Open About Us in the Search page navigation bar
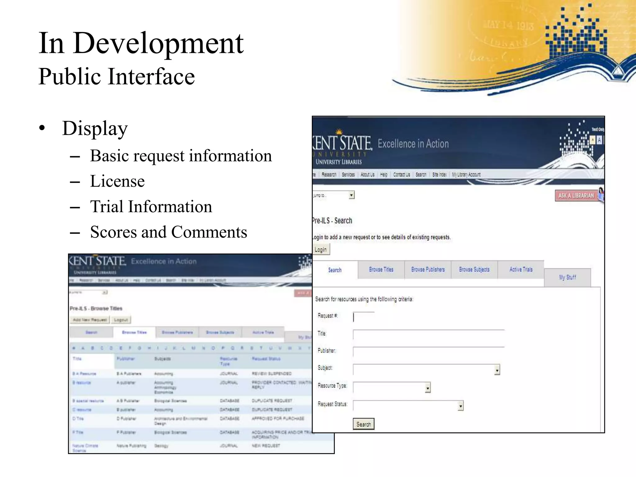 coord(367,175)
